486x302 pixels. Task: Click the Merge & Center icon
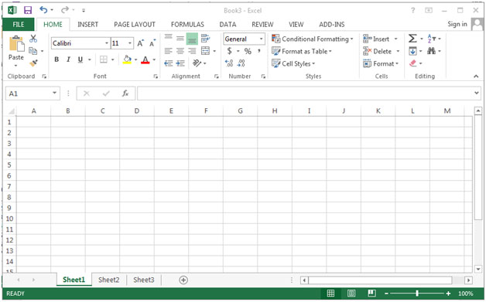(205, 51)
